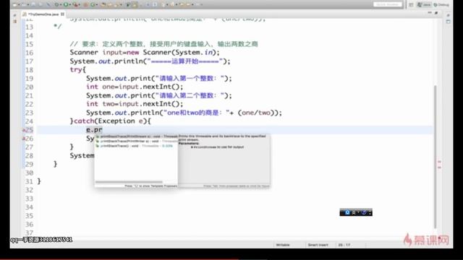463x260 pixels.
Task: Click the second icon in right side trim
Action: click(x=449, y=22)
